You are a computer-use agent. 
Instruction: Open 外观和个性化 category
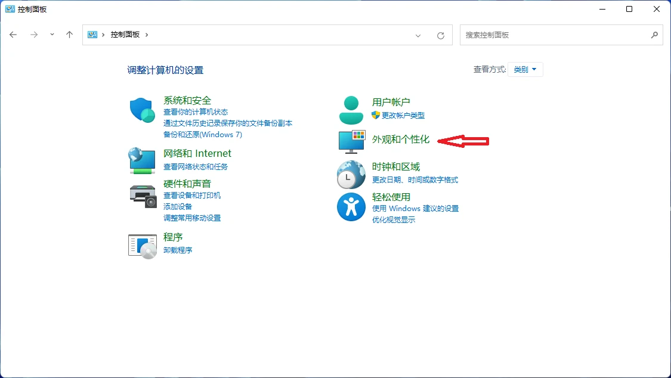401,140
